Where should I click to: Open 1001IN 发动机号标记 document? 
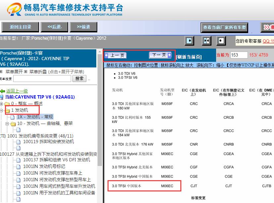[44, 166]
